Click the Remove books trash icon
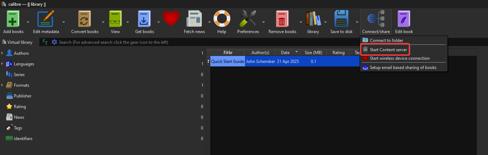The image size is (488, 155). point(282,19)
